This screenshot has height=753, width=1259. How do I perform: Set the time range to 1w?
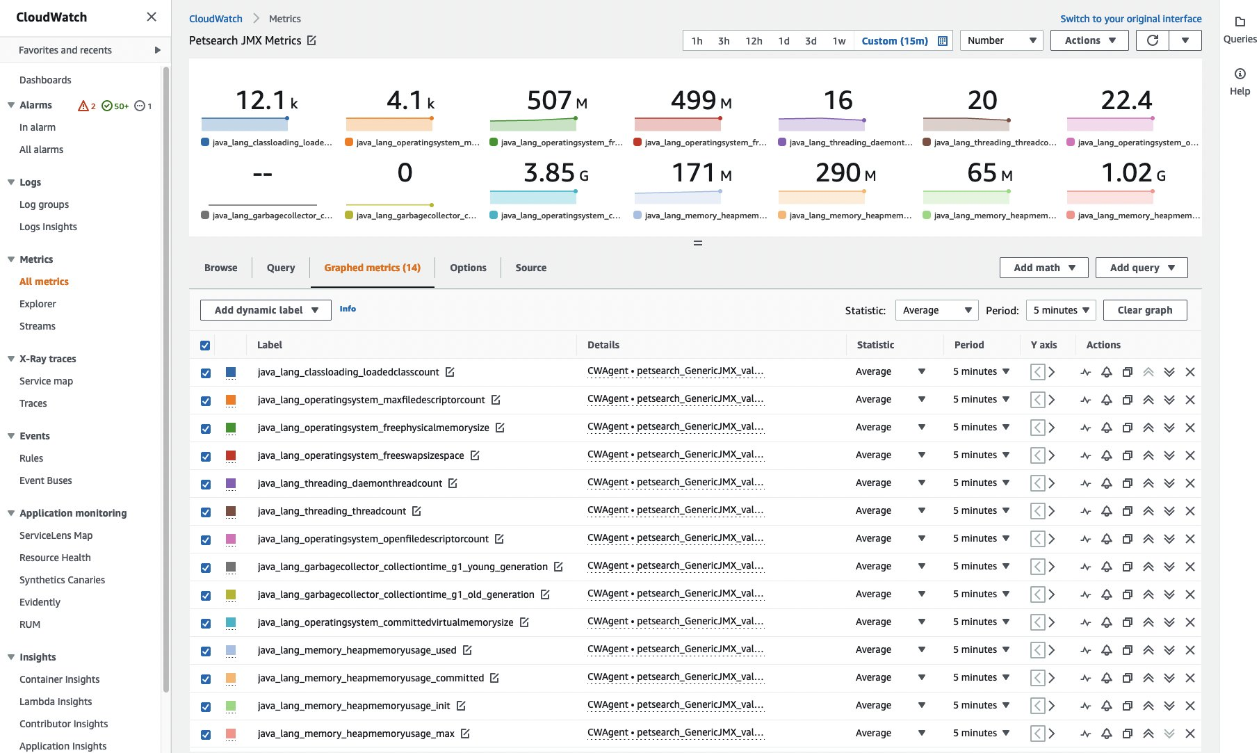838,41
